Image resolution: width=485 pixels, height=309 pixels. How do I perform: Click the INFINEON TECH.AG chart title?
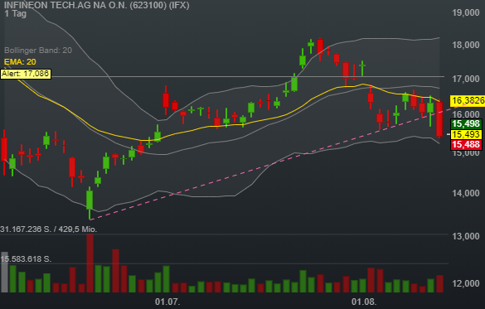click(x=96, y=5)
